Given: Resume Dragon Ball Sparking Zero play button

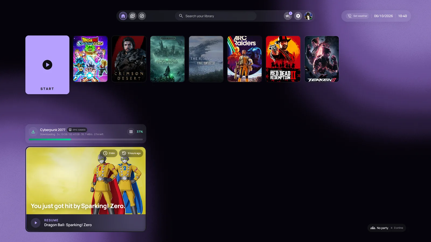Looking at the screenshot, I should [36, 223].
